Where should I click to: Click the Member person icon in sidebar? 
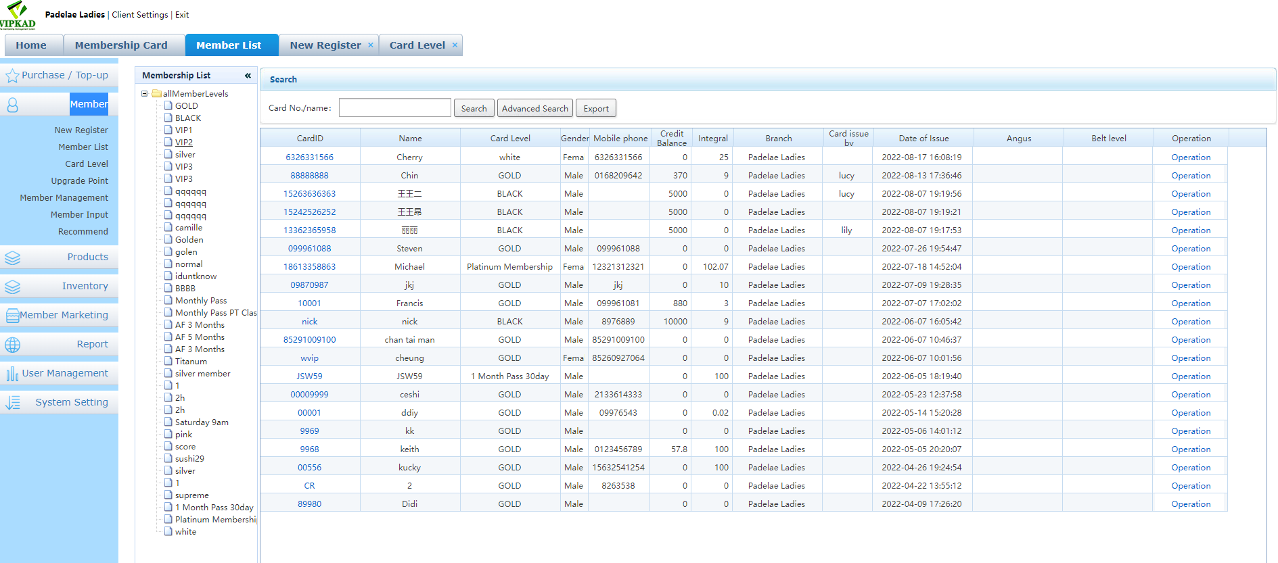(12, 105)
